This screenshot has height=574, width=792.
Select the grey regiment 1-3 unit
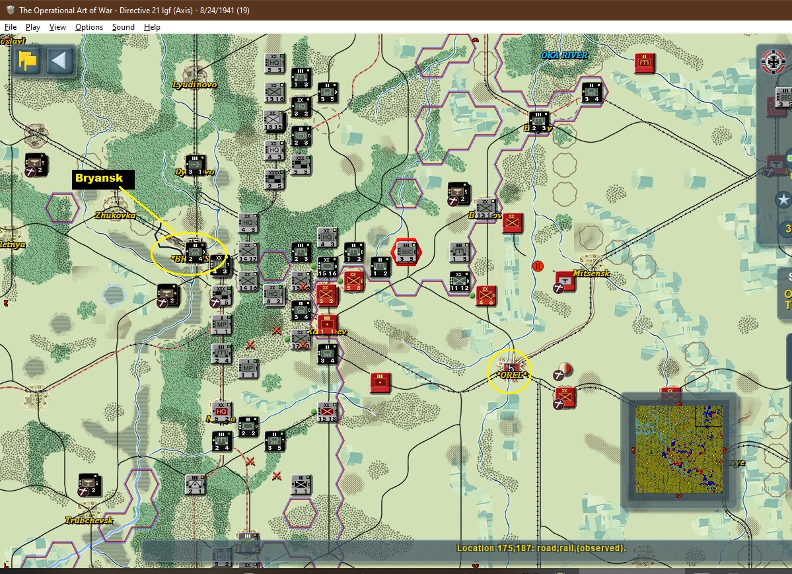click(x=459, y=252)
